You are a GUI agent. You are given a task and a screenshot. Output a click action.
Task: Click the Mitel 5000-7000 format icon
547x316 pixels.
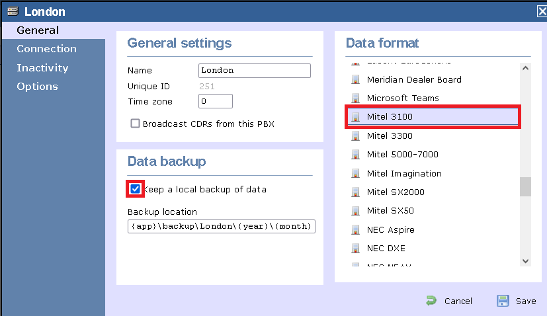tap(355, 155)
